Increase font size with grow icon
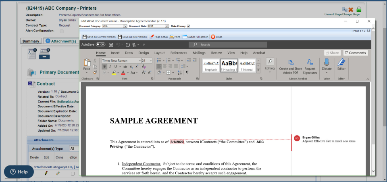This screenshot has width=387, height=182. pos(144,73)
